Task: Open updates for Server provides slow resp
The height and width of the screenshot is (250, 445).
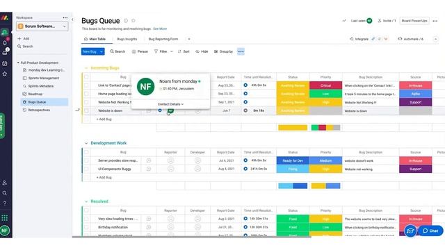Action: (x=148, y=160)
